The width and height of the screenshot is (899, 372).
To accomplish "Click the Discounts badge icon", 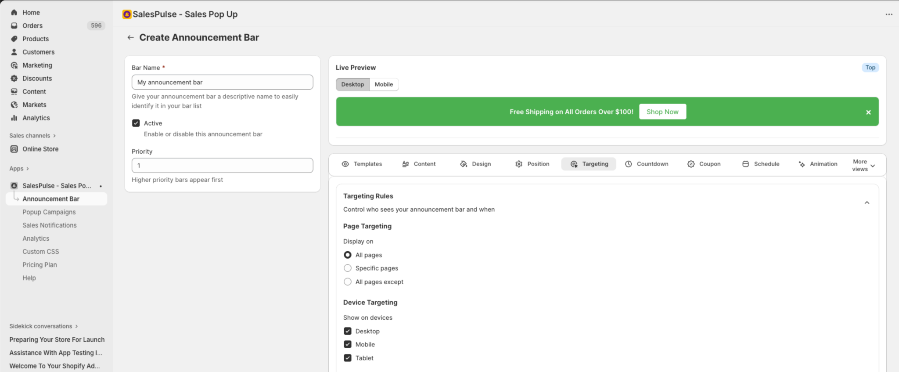I will [14, 78].
